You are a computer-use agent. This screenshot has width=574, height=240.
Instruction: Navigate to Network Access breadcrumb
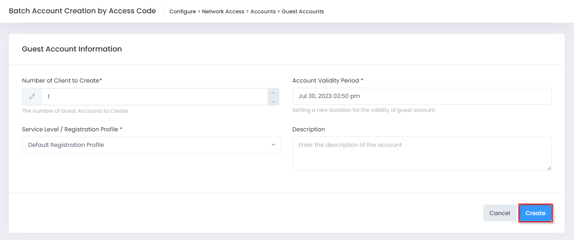(223, 12)
